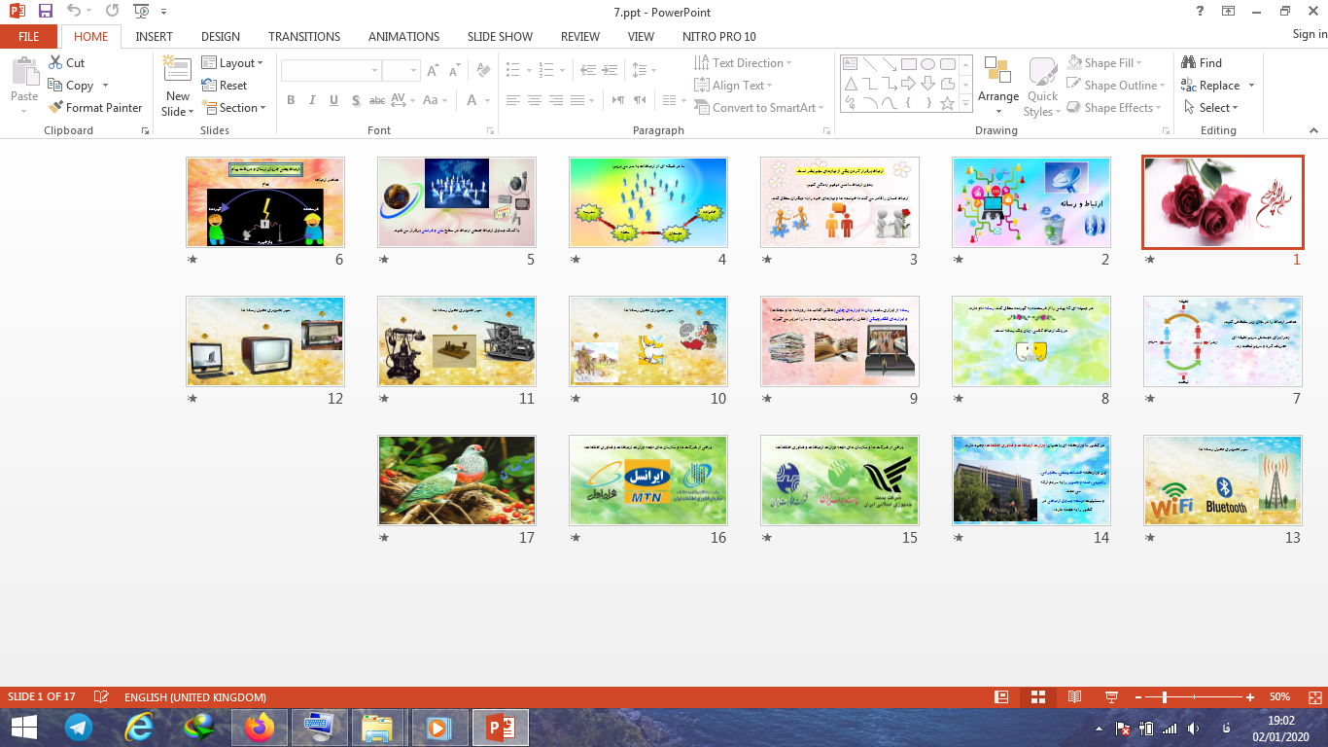Open the Arrange tool icon

coord(997,71)
